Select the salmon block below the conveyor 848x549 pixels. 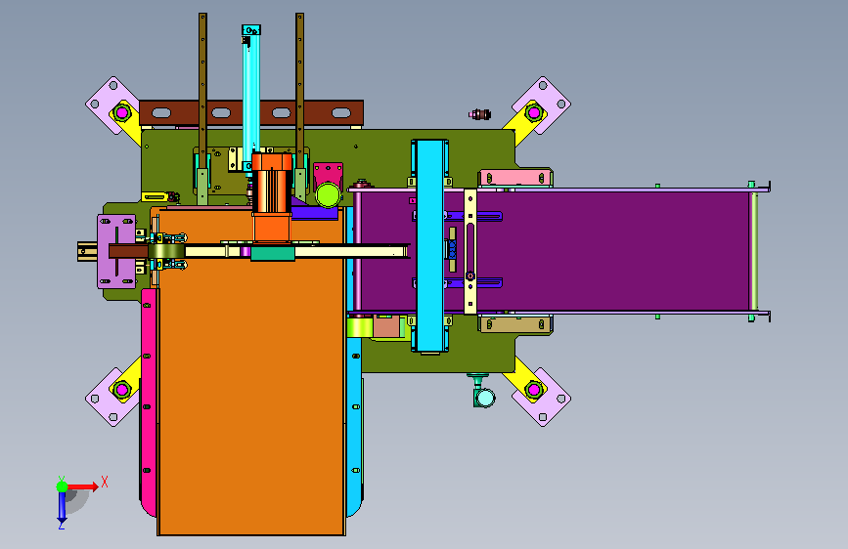click(386, 327)
